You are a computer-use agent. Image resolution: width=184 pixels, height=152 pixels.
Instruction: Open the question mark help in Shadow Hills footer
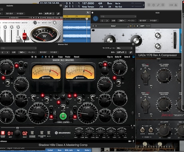coord(133,141)
